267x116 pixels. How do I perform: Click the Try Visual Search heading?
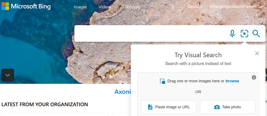[198, 55]
